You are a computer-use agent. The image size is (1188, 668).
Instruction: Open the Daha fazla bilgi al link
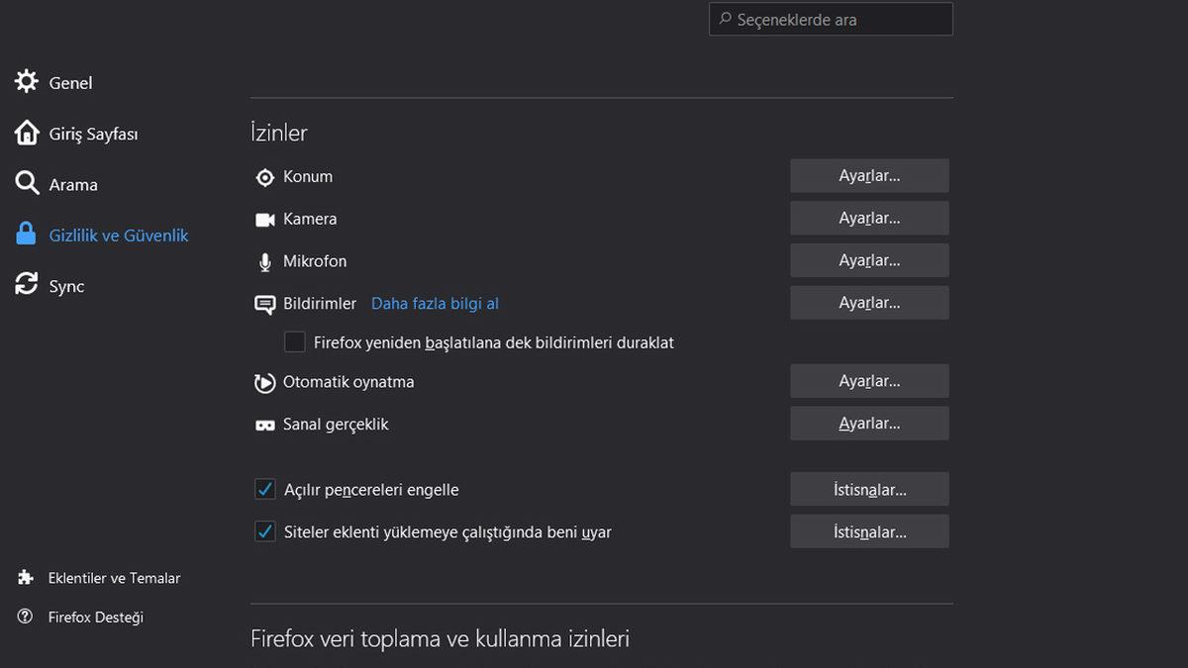point(435,303)
